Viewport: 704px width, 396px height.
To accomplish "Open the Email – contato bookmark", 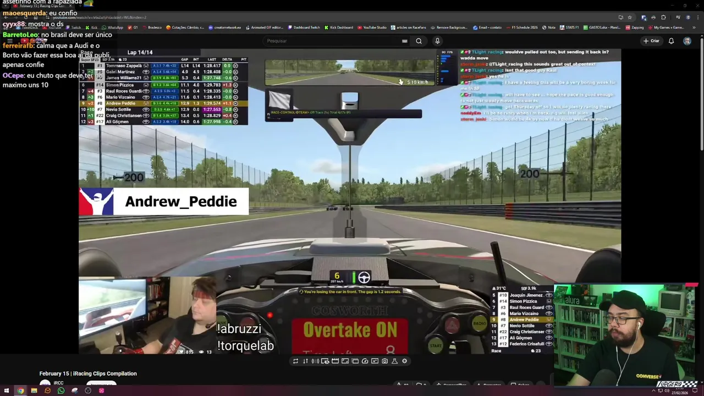I will click(x=488, y=28).
